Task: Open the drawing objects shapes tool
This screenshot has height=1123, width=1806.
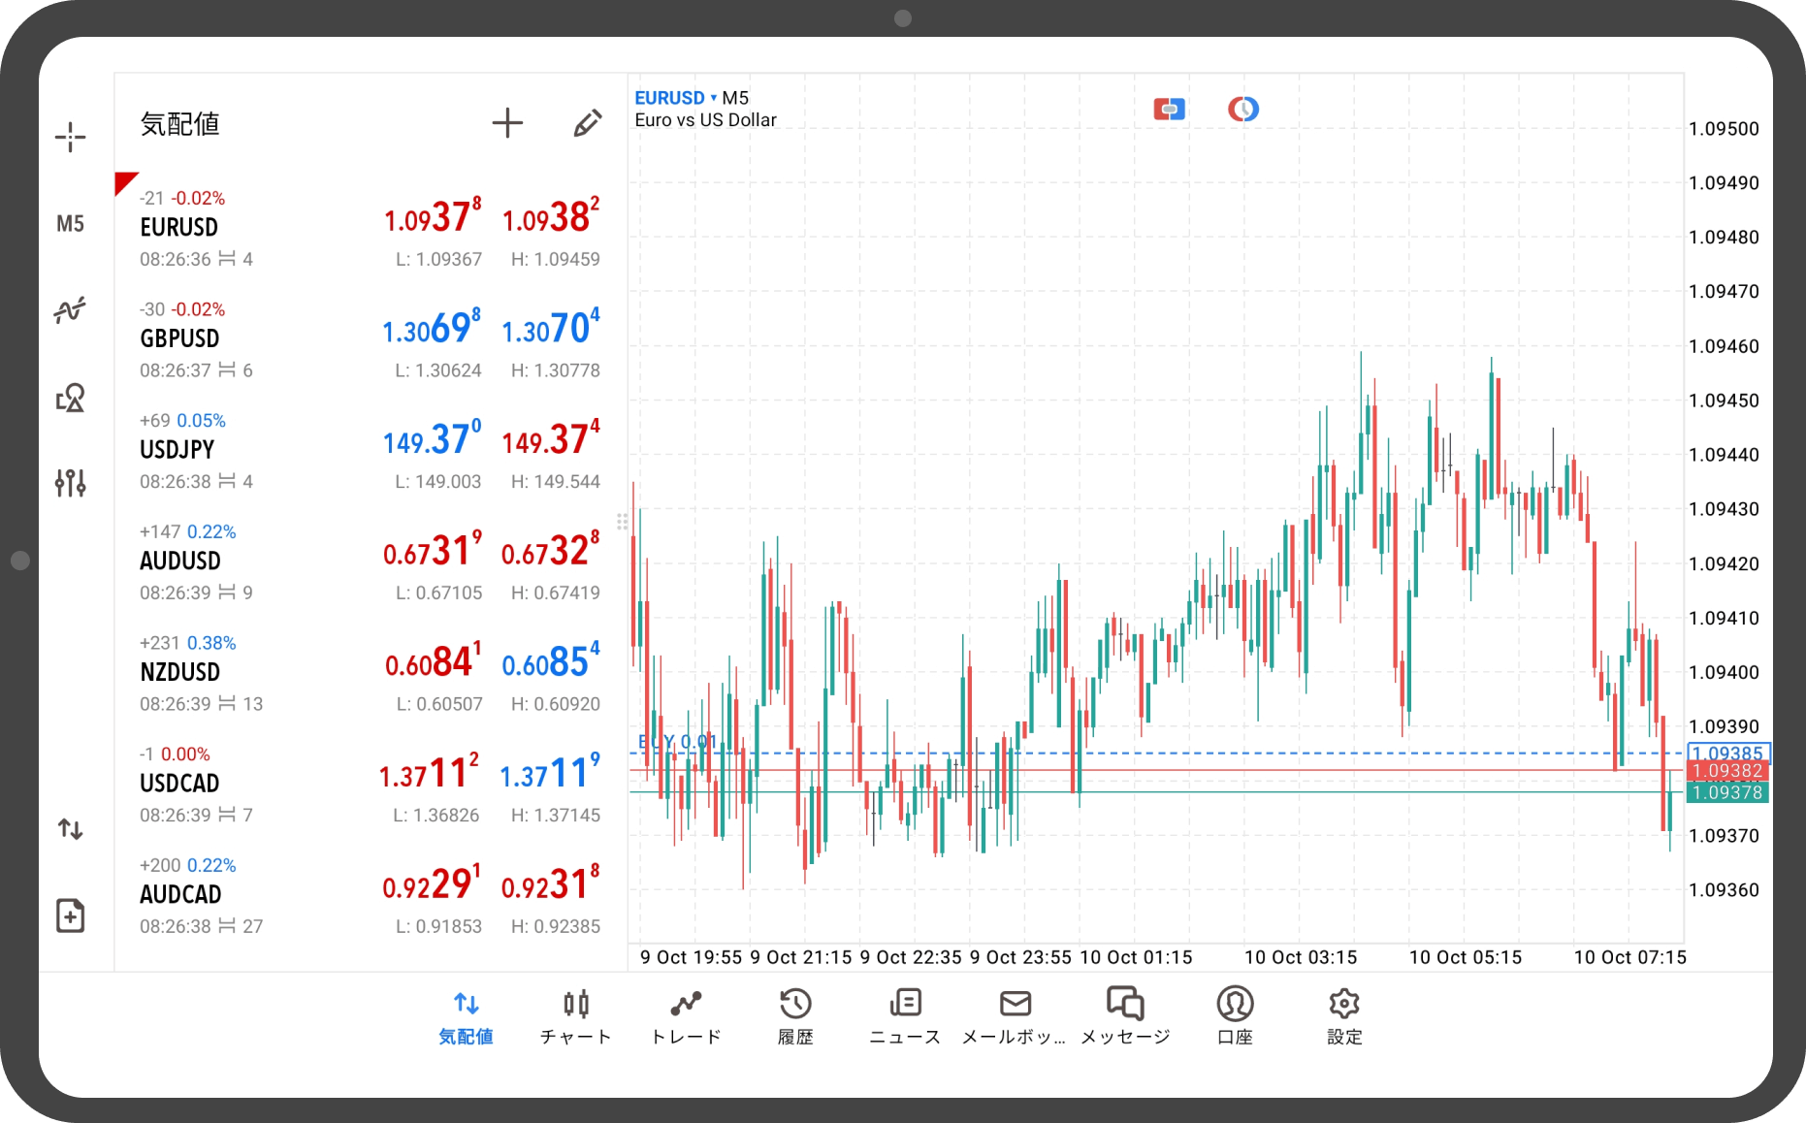Action: coord(70,398)
